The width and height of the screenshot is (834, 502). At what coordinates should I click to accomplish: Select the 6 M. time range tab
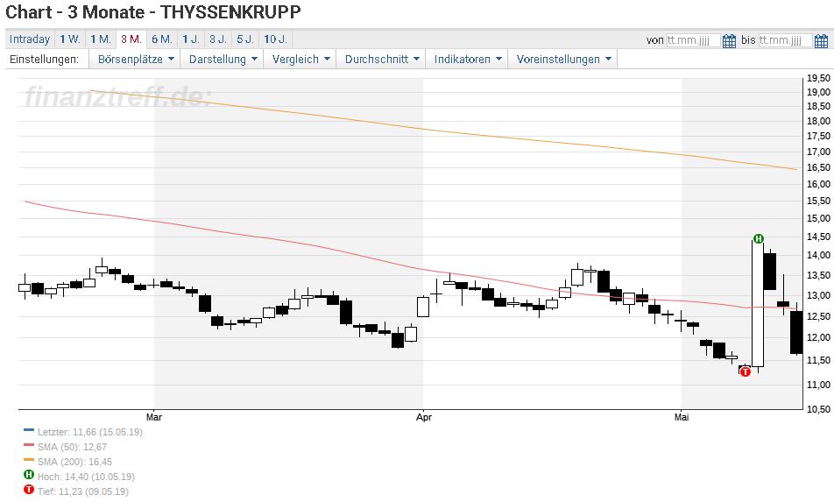(162, 39)
